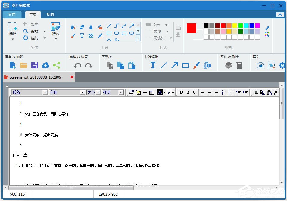Paste from clipboard icon
This screenshot has width=287, height=201.
tap(132, 65)
